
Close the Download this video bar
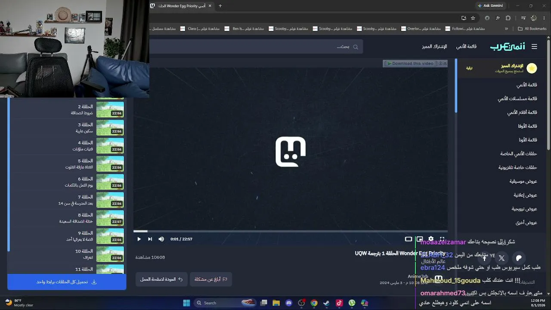pyautogui.click(x=445, y=63)
